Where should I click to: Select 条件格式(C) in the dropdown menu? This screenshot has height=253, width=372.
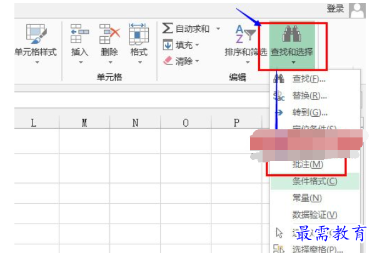click(315, 181)
